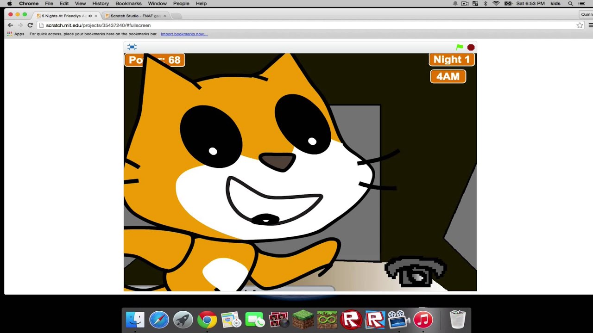Close the Scratch Studio tab
Viewport: 593px width, 333px height.
(164, 16)
